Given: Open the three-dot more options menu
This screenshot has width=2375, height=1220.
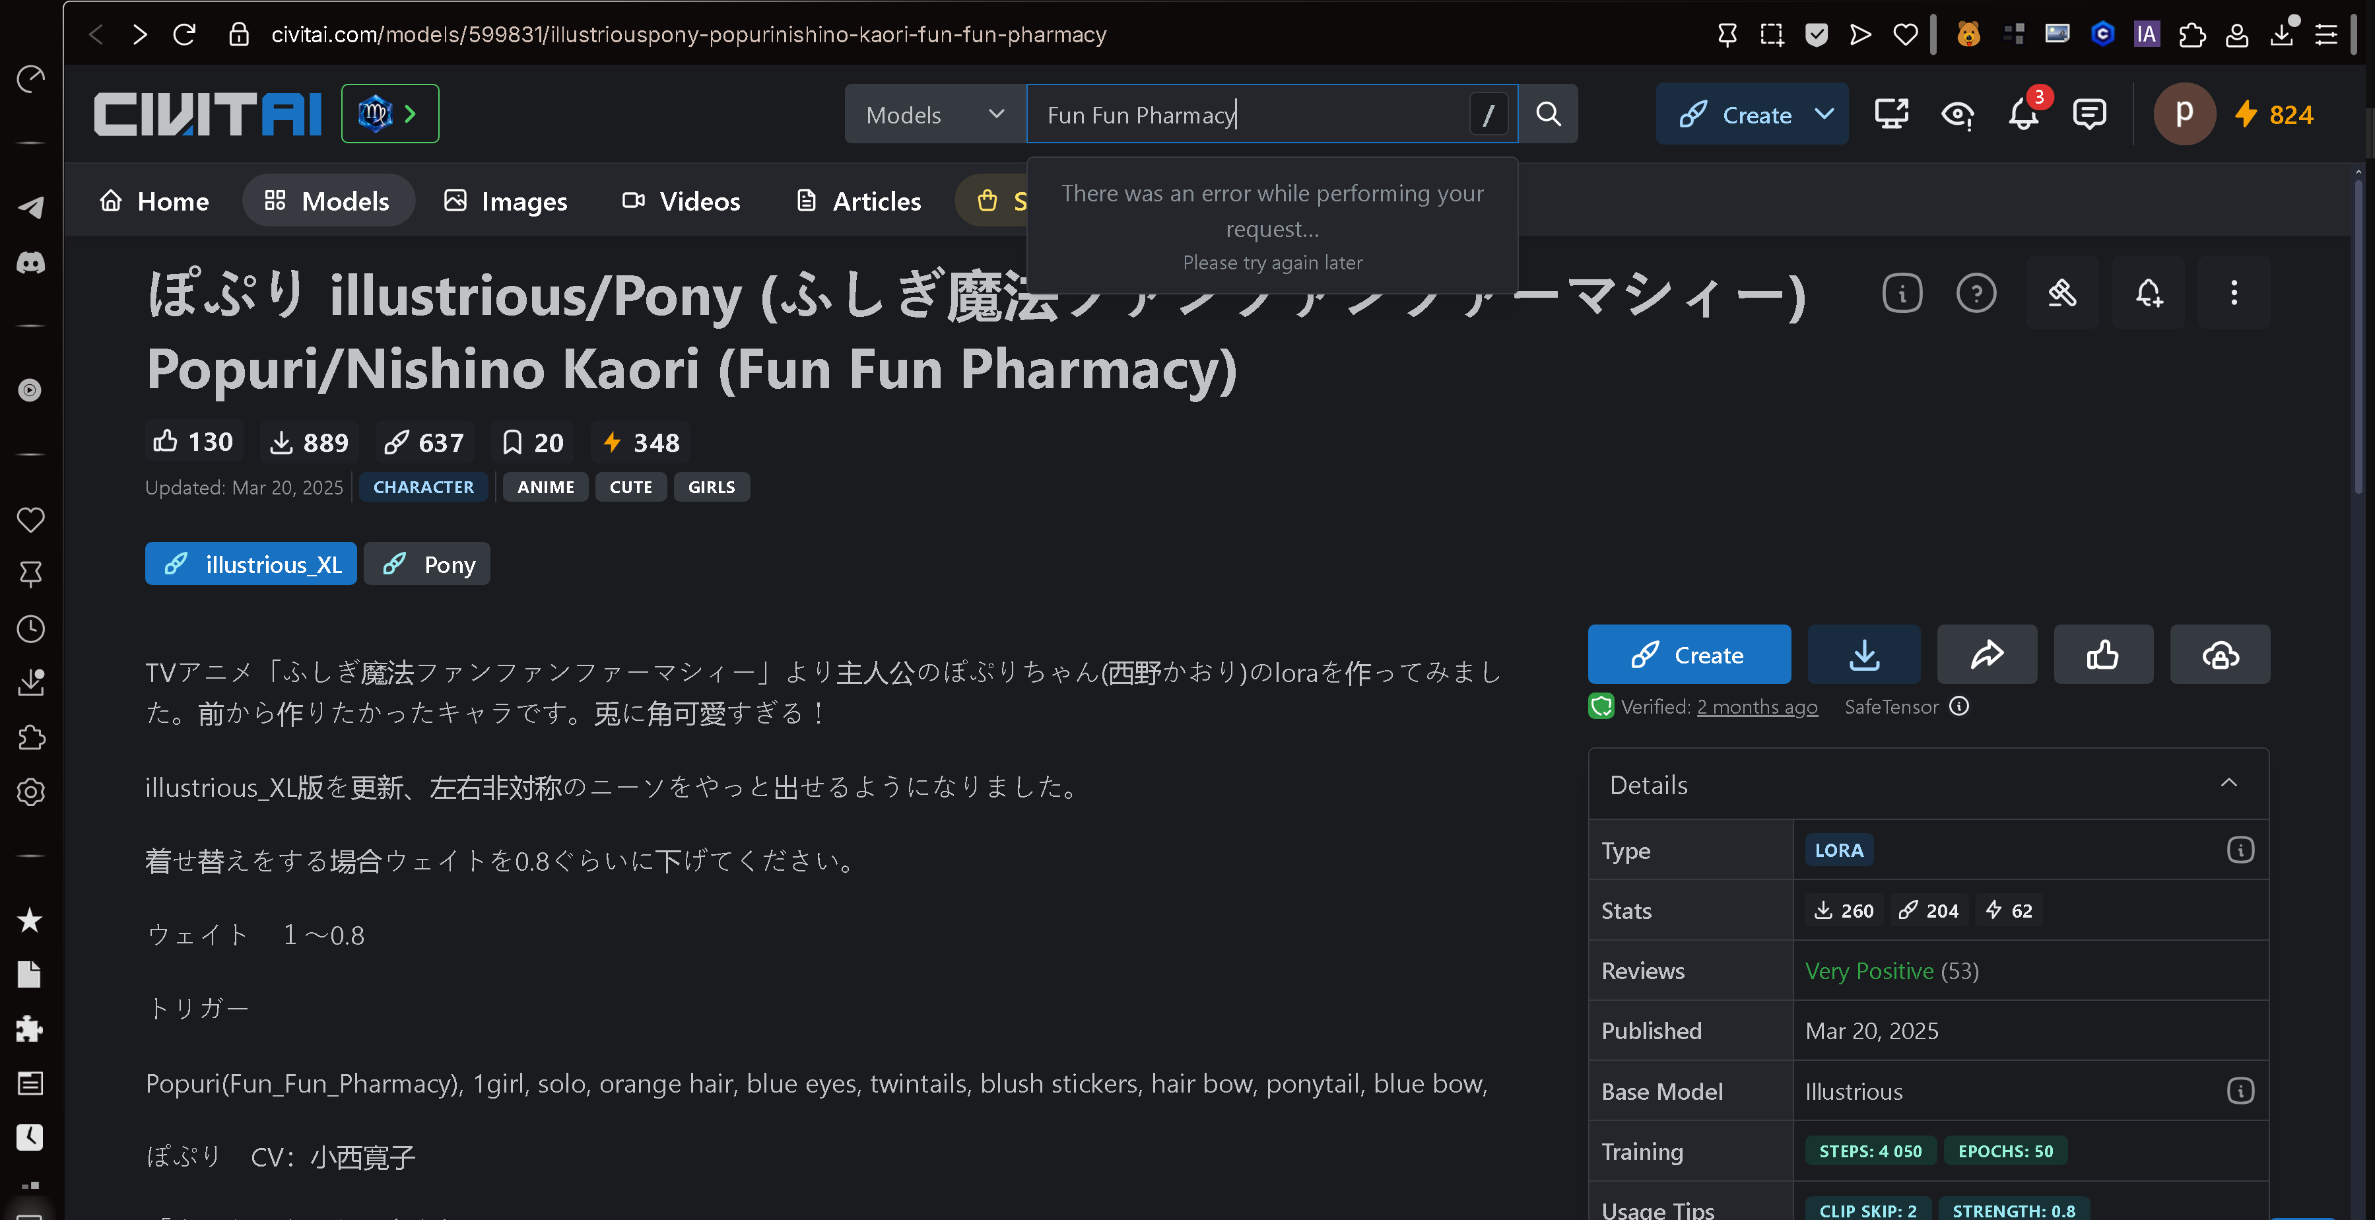Looking at the screenshot, I should click(2233, 293).
